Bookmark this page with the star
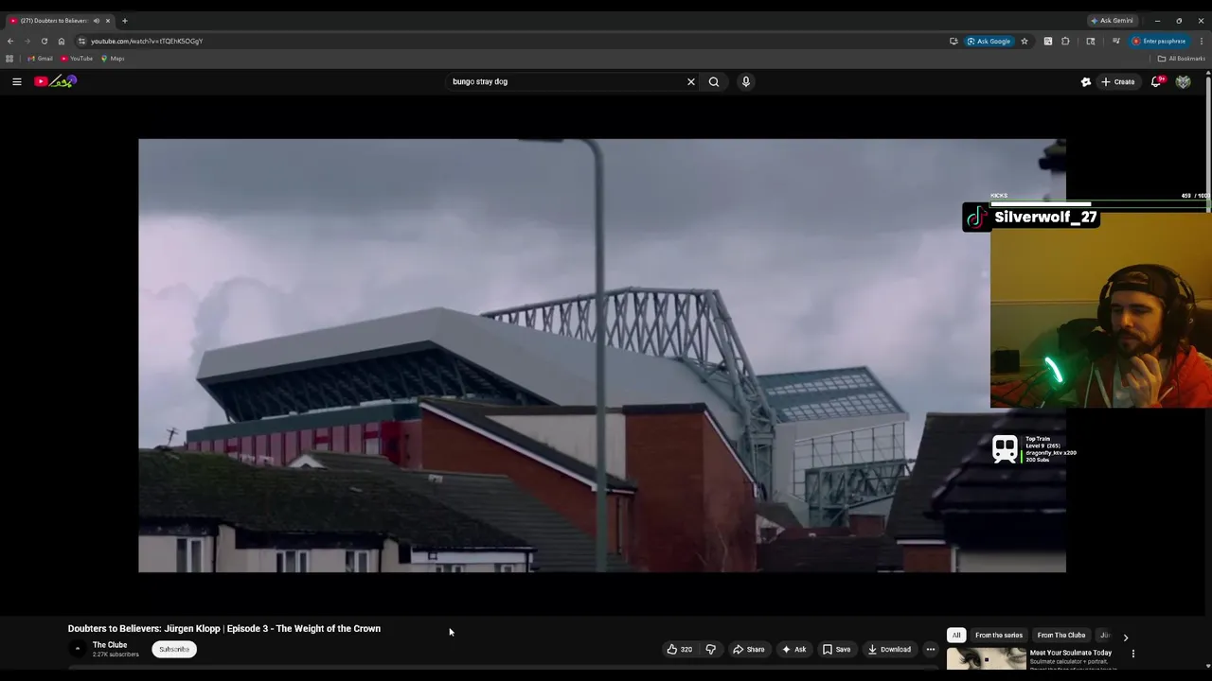 [x=1024, y=41]
